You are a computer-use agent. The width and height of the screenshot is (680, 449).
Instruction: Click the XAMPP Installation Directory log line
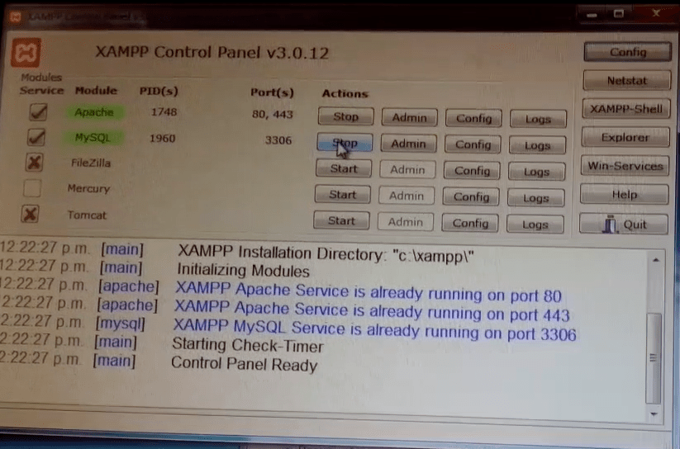click(326, 253)
